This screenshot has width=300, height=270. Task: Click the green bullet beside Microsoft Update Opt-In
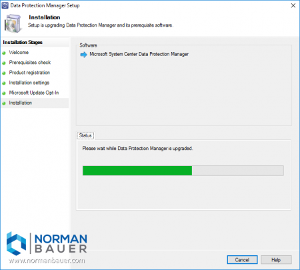tap(4, 93)
